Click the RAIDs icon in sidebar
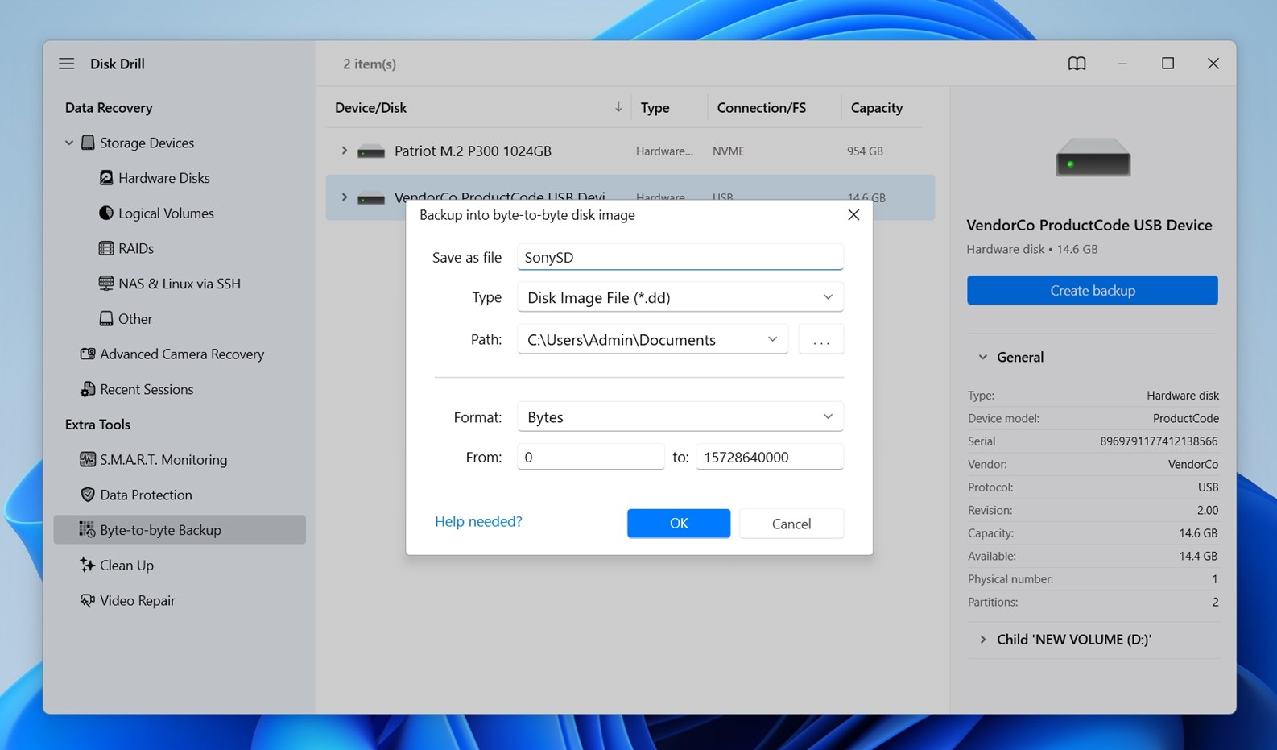This screenshot has width=1277, height=750. 106,248
